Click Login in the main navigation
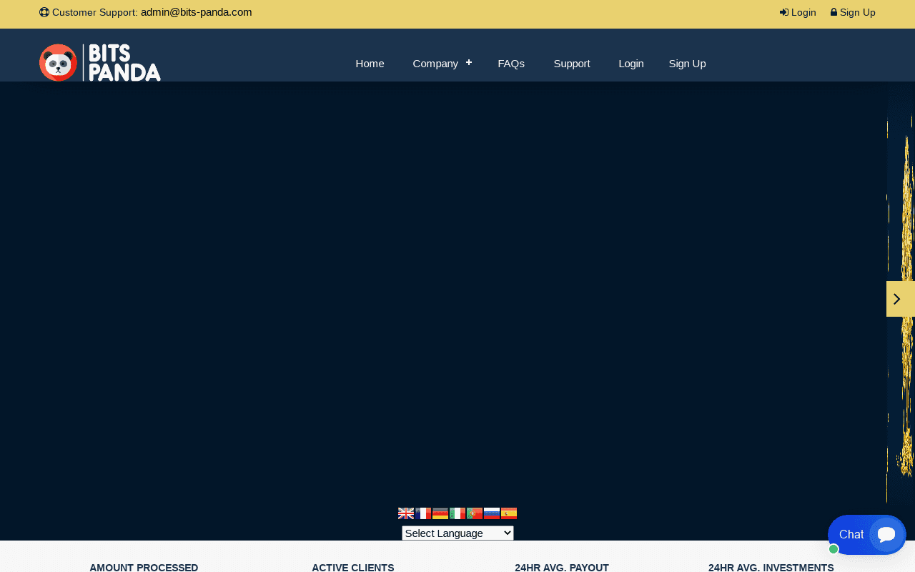The width and height of the screenshot is (915, 572). (x=630, y=64)
